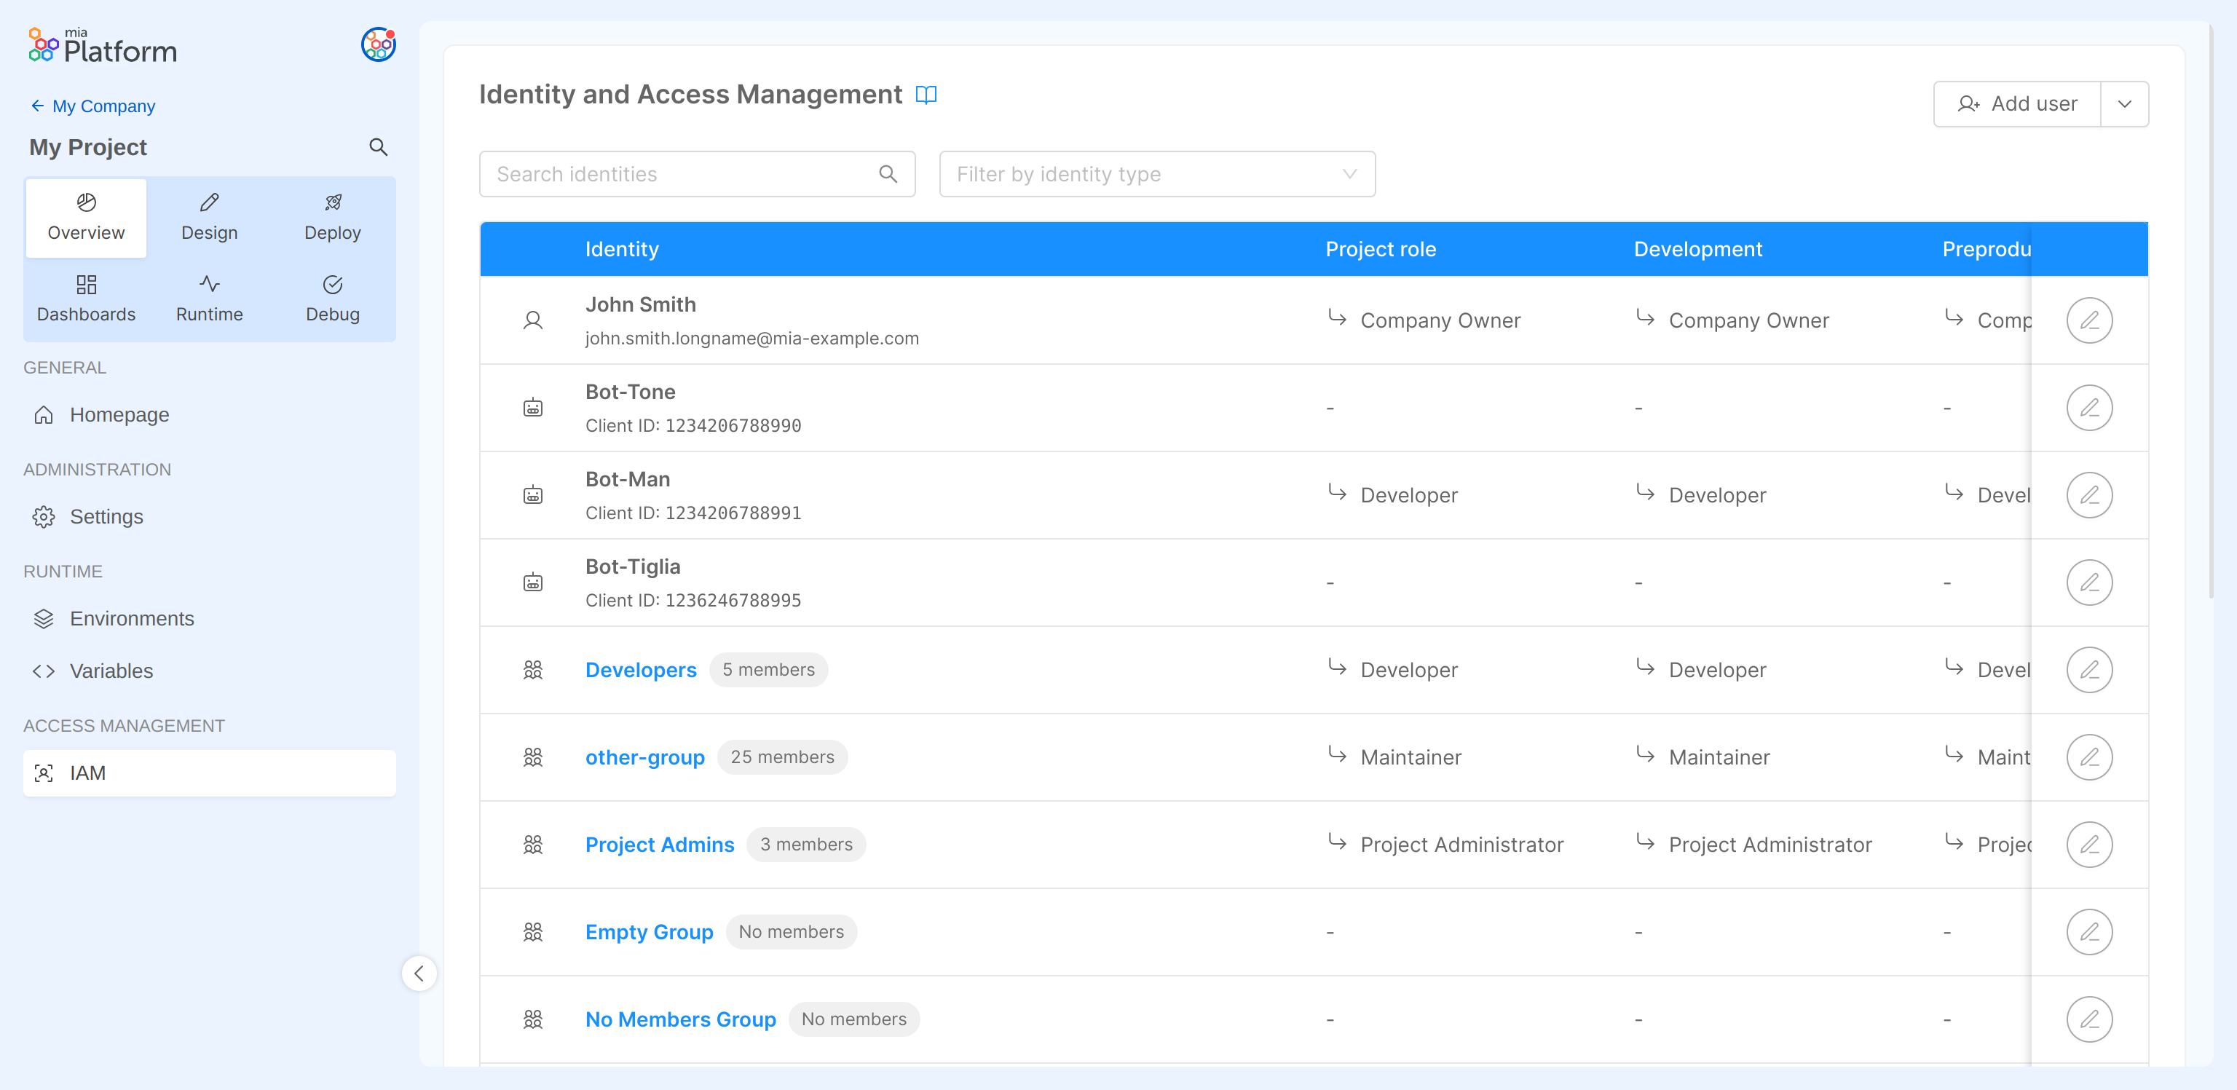Click edit icon for other-group row
Viewport: 2237px width, 1090px height.
pos(2088,757)
